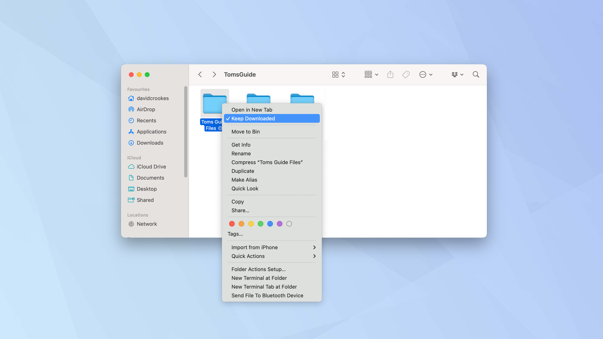Select Move to Bin from the context menu

[x=245, y=131]
